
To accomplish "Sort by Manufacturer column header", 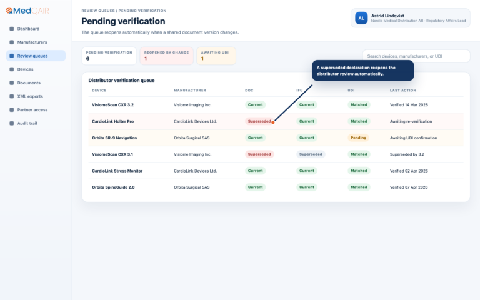I will 190,90.
